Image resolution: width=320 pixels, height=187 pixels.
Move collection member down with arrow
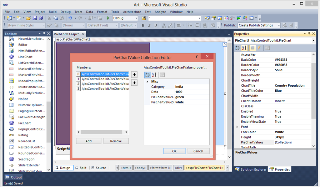tap(134, 83)
